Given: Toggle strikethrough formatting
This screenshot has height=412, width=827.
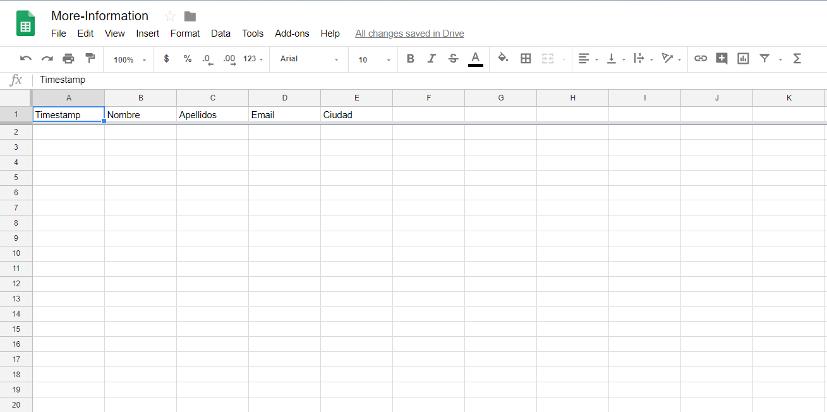Looking at the screenshot, I should point(453,58).
